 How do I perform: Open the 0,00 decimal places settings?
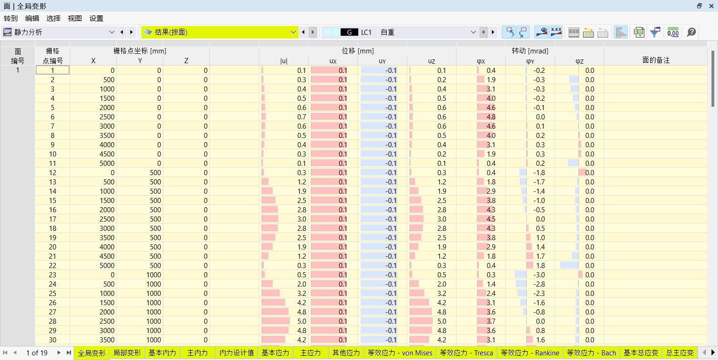[x=673, y=32]
